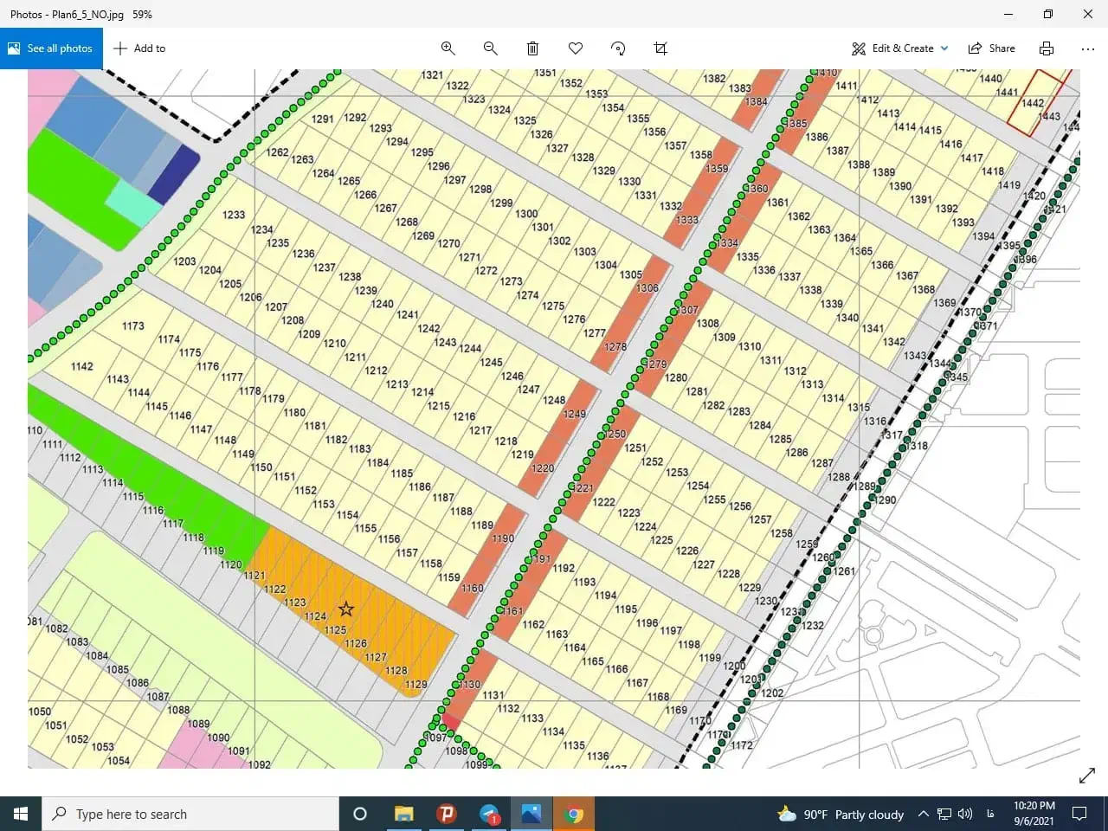The image size is (1108, 831).
Task: Open Google Chrome from the taskbar
Action: click(x=573, y=814)
